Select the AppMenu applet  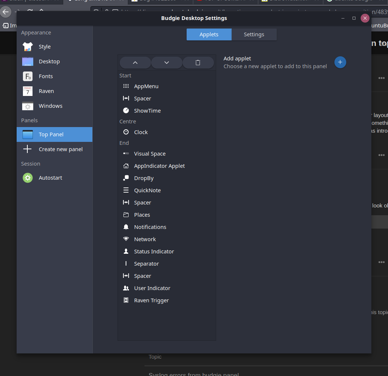coord(167,86)
